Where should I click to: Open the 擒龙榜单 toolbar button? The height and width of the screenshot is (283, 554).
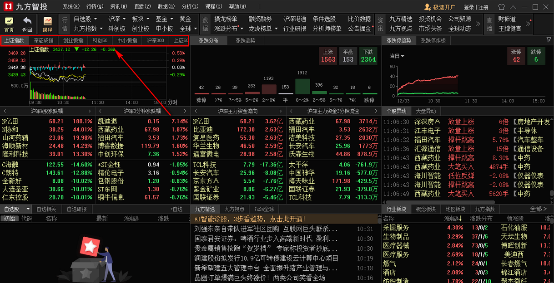click(226, 19)
